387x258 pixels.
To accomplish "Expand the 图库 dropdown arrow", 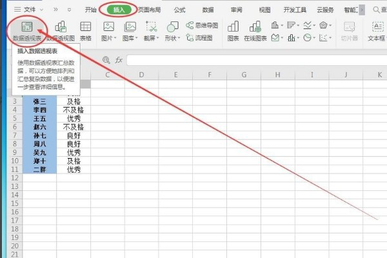I will click(136, 38).
